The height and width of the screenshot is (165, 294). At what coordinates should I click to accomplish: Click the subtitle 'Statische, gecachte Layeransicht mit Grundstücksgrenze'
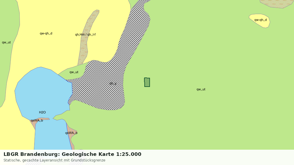coord(54,160)
